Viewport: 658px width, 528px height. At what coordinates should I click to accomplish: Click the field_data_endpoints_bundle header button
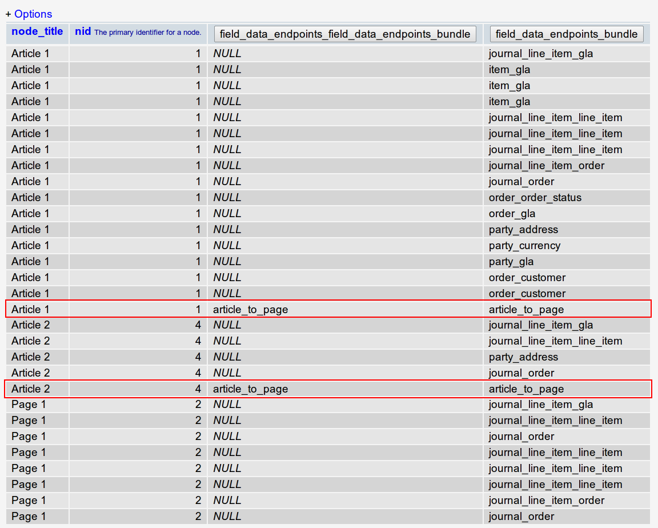[567, 34]
